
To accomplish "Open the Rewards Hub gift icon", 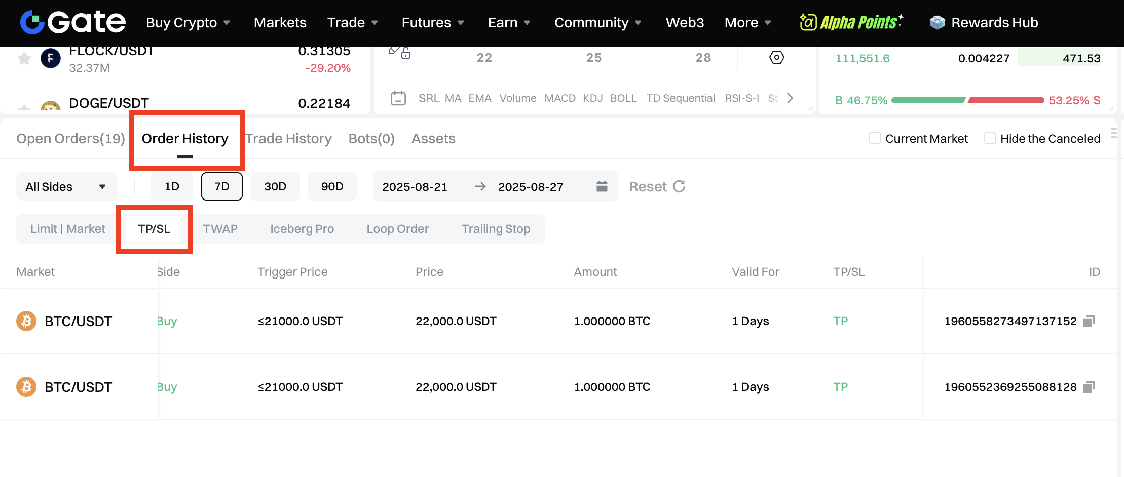I will click(937, 23).
